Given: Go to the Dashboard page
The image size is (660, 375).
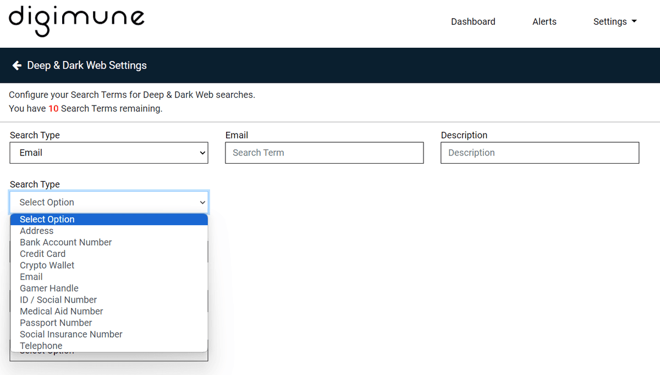Looking at the screenshot, I should point(473,21).
